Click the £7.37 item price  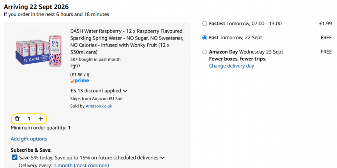coord(75,67)
